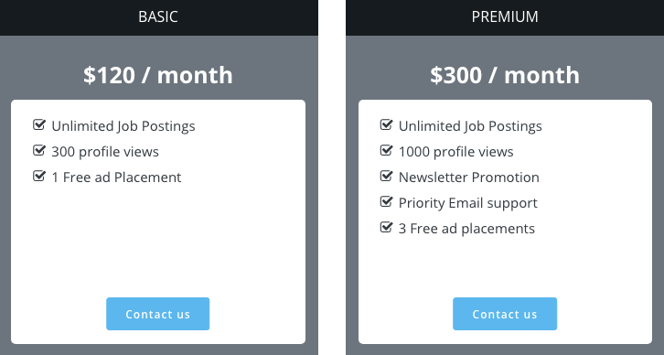
Task: Click check icon next to Premium Unlimited Job Postings
Action: pyautogui.click(x=386, y=124)
